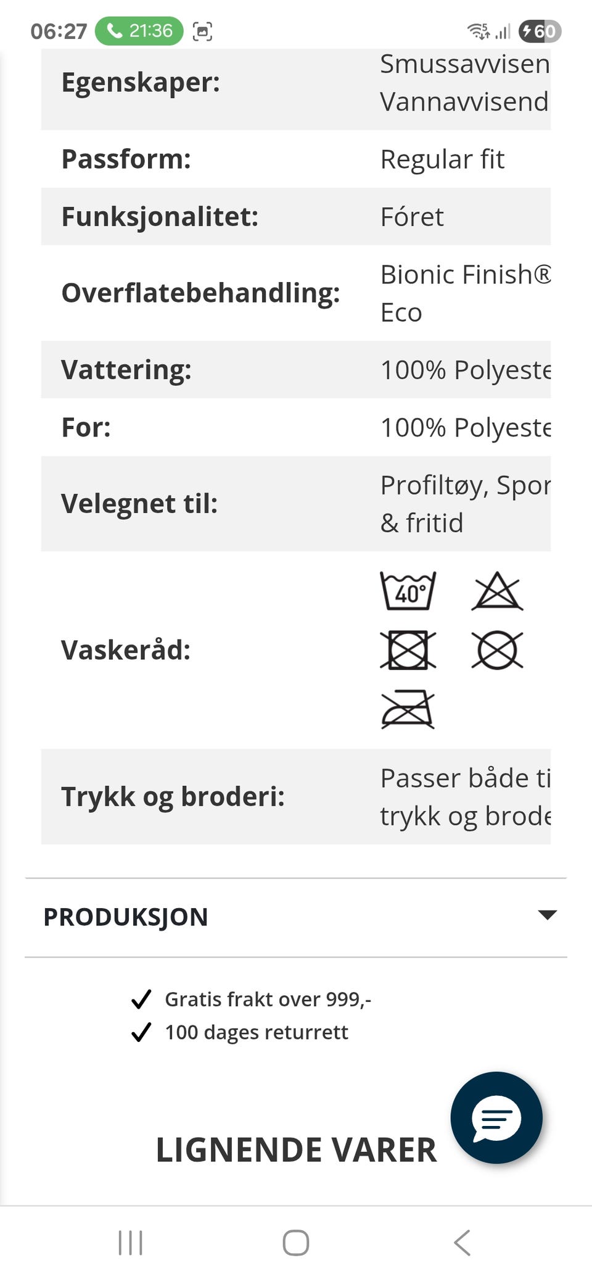The height and width of the screenshot is (1284, 592).
Task: Tap the do-not-tumble-dry symbol
Action: (408, 649)
